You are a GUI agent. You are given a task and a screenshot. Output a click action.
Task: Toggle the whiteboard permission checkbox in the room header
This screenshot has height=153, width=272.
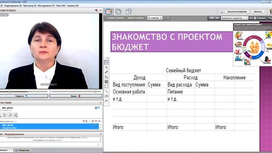click(90, 121)
